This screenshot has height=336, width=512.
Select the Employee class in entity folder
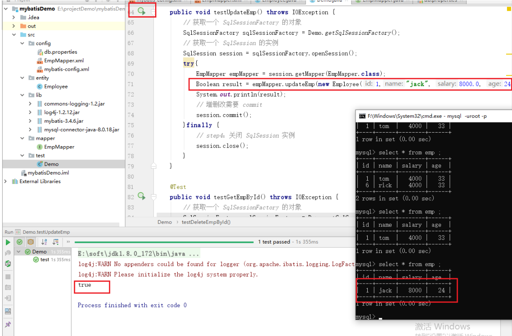56,86
